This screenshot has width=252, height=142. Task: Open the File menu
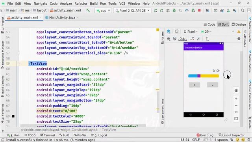tap(10, 4)
